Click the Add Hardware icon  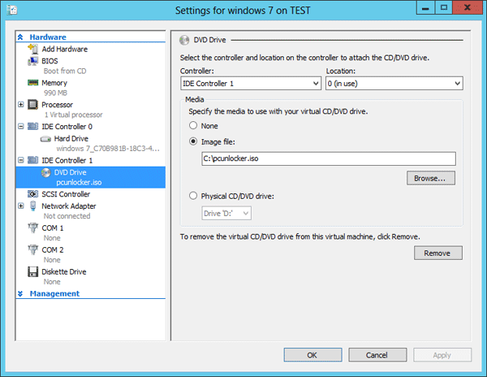tap(33, 50)
